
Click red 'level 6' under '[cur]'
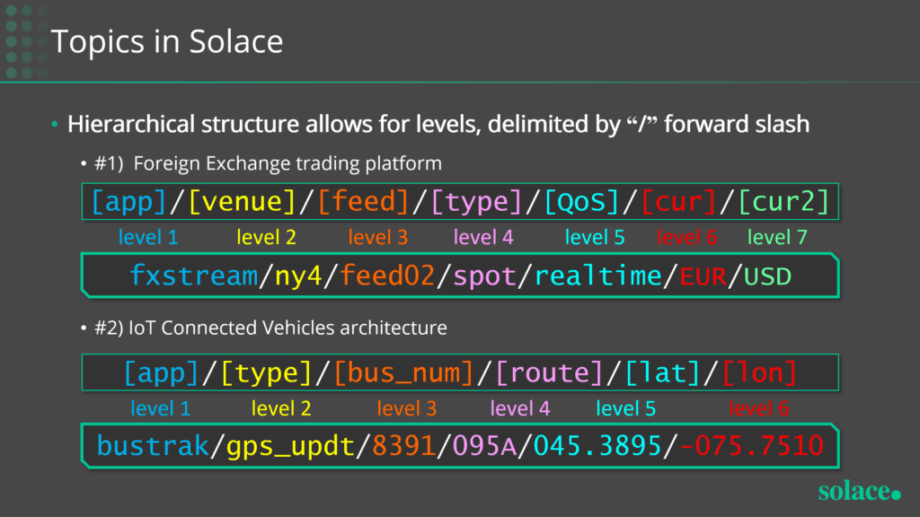(686, 237)
